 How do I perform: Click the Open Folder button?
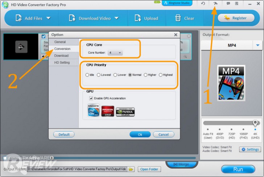[149, 169]
